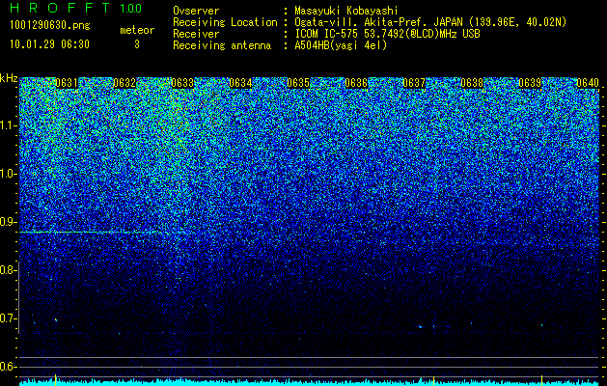The height and width of the screenshot is (386, 607).
Task: Click the 0.9 frequency axis label
Action: click(9, 222)
